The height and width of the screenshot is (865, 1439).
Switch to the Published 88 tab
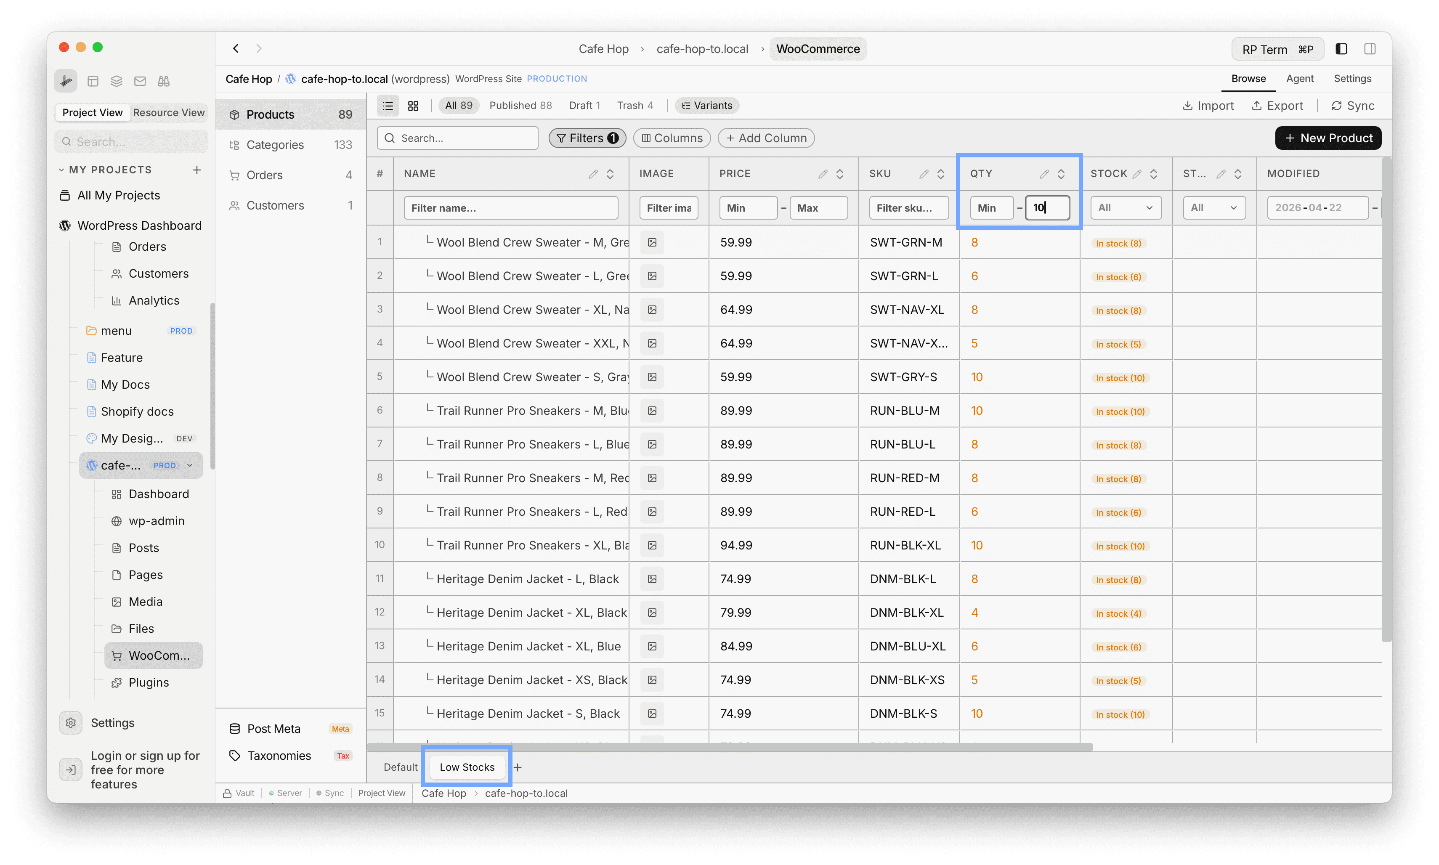coord(520,106)
